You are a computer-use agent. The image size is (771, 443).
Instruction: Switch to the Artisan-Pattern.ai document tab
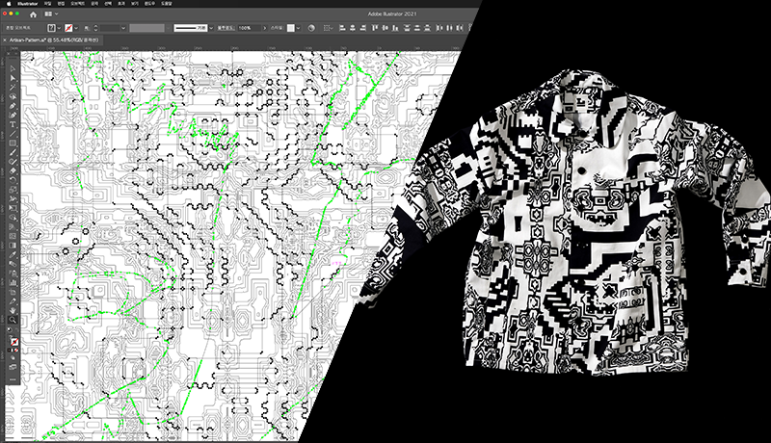pyautogui.click(x=54, y=39)
